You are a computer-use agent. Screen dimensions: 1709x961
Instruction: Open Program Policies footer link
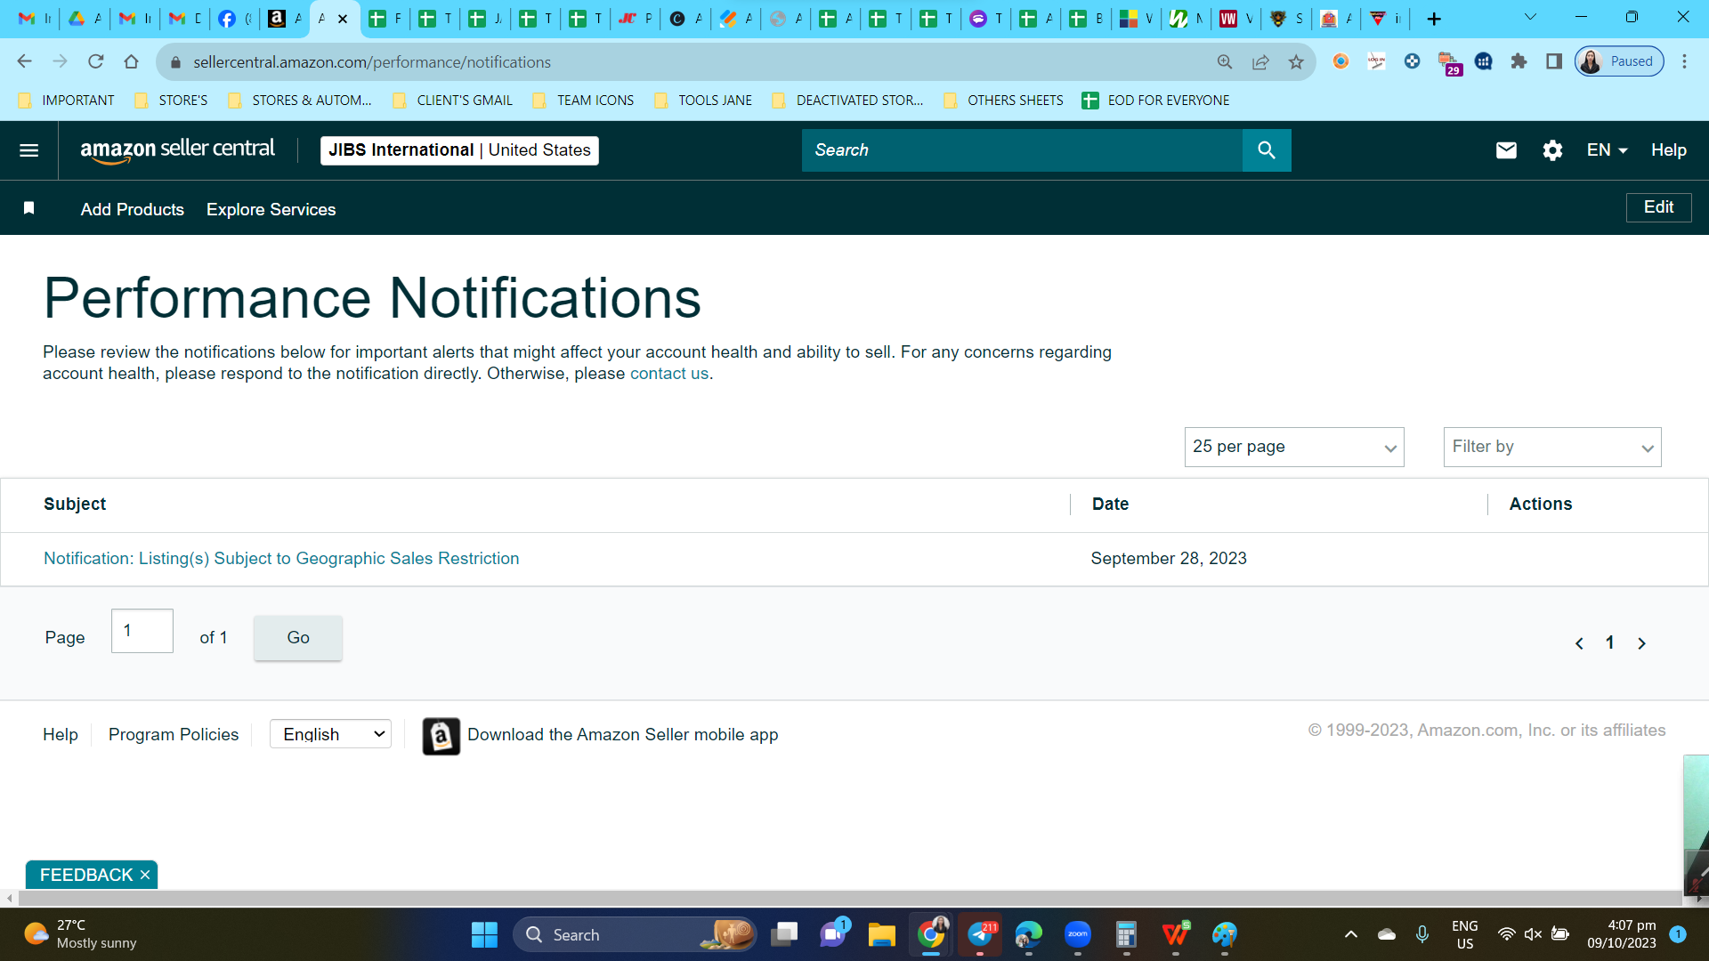click(174, 735)
